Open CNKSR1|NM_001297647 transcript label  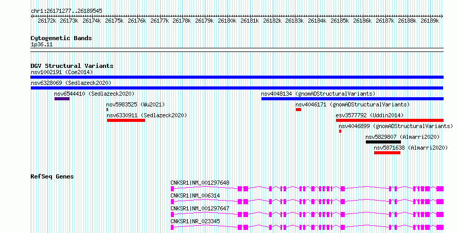pyautogui.click(x=200, y=208)
